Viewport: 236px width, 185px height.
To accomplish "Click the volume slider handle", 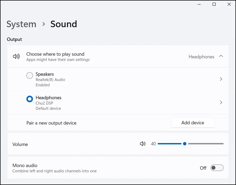I will (185, 144).
